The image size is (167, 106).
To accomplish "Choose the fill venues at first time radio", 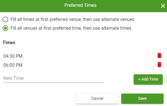I will click(x=5, y=28).
